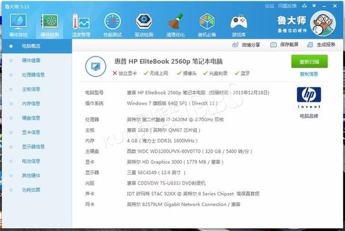Open the 问题反馈 feedback link
Image resolution: width=345 pixels, height=231 pixels.
(x=287, y=6)
